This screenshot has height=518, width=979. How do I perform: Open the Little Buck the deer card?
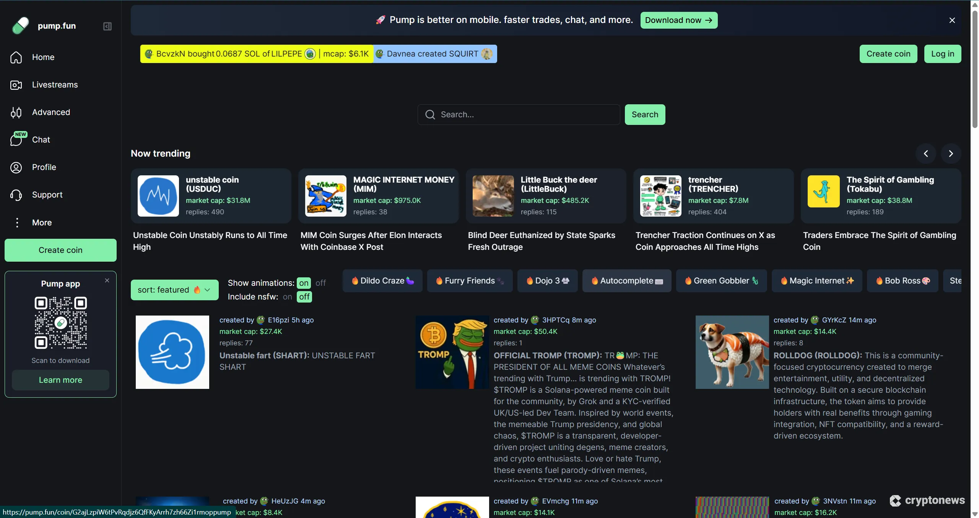pyautogui.click(x=546, y=196)
